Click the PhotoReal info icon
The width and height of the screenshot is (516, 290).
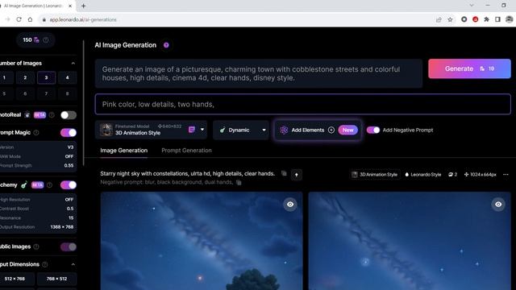[x=52, y=115]
